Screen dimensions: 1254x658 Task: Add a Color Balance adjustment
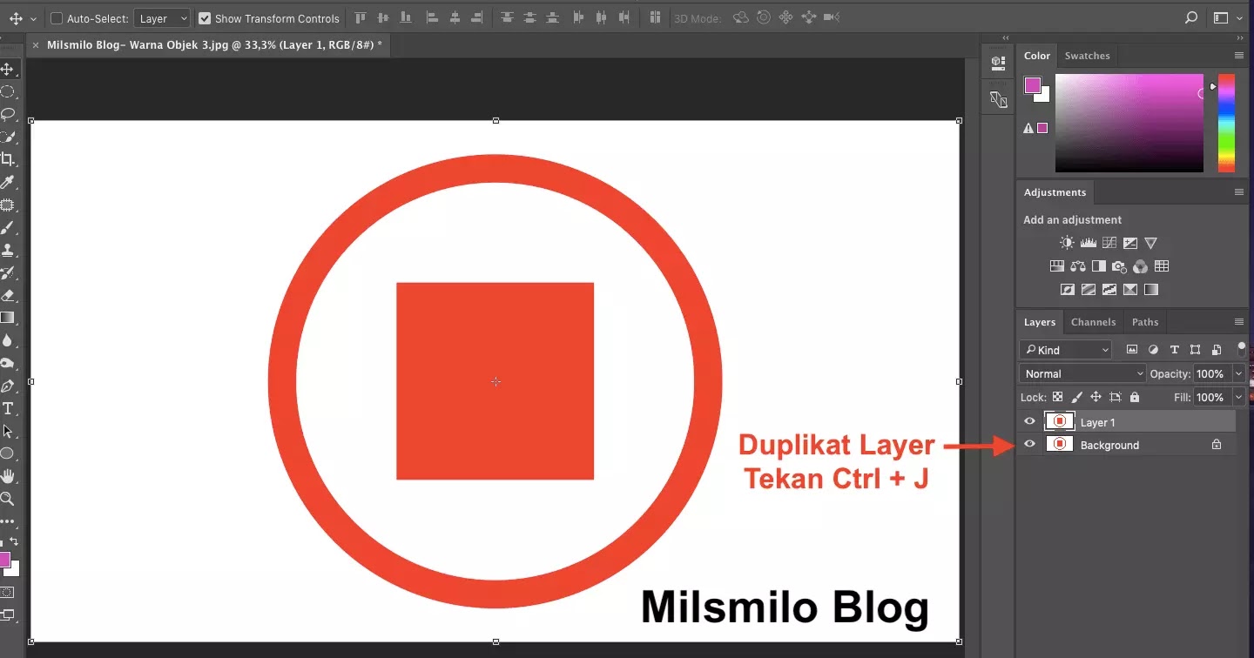tap(1078, 266)
